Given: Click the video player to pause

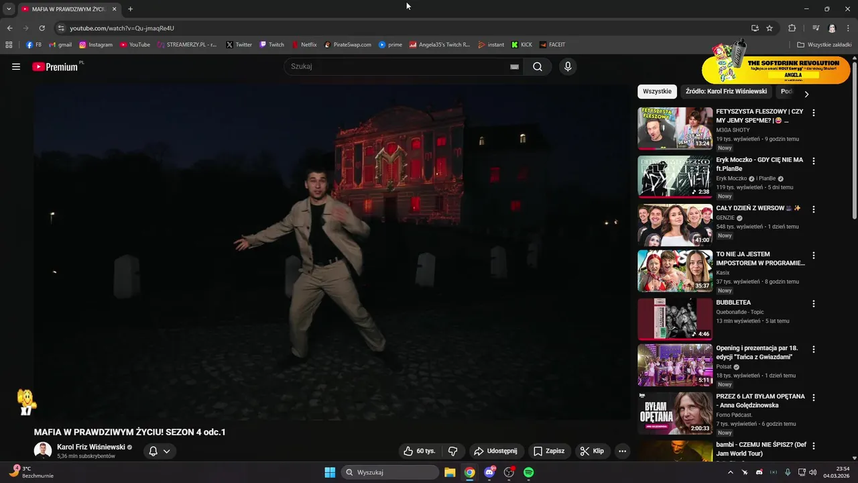Looking at the screenshot, I should click(x=332, y=252).
